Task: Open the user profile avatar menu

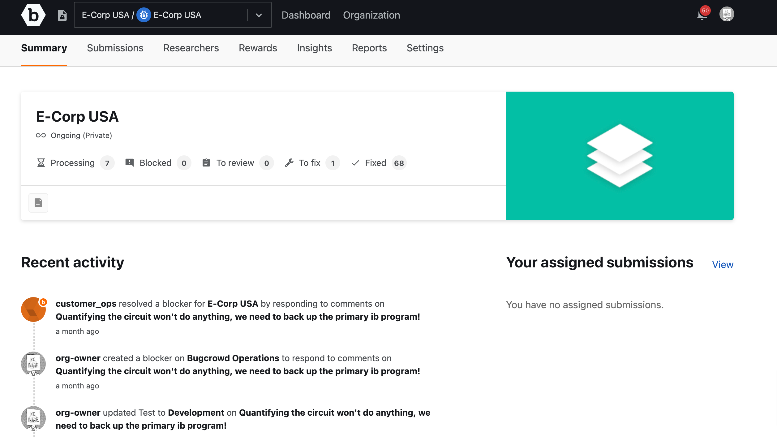Action: coord(727,14)
